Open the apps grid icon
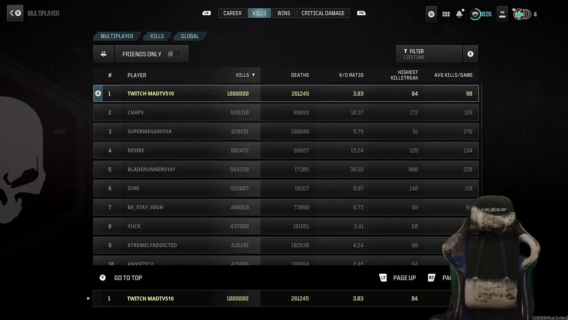The width and height of the screenshot is (568, 320). (446, 14)
